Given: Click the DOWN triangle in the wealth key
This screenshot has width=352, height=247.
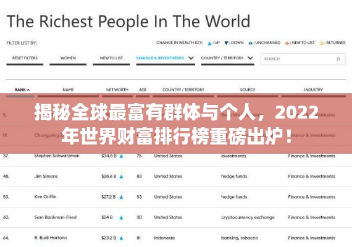Looking at the screenshot, I should [x=226, y=43].
